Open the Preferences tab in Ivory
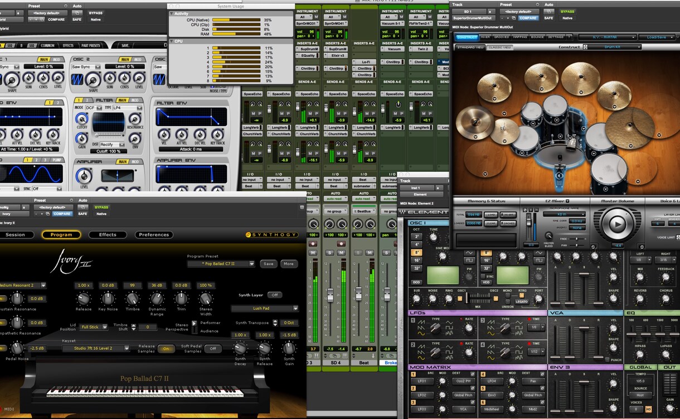The height and width of the screenshot is (419, 680). pyautogui.click(x=154, y=235)
